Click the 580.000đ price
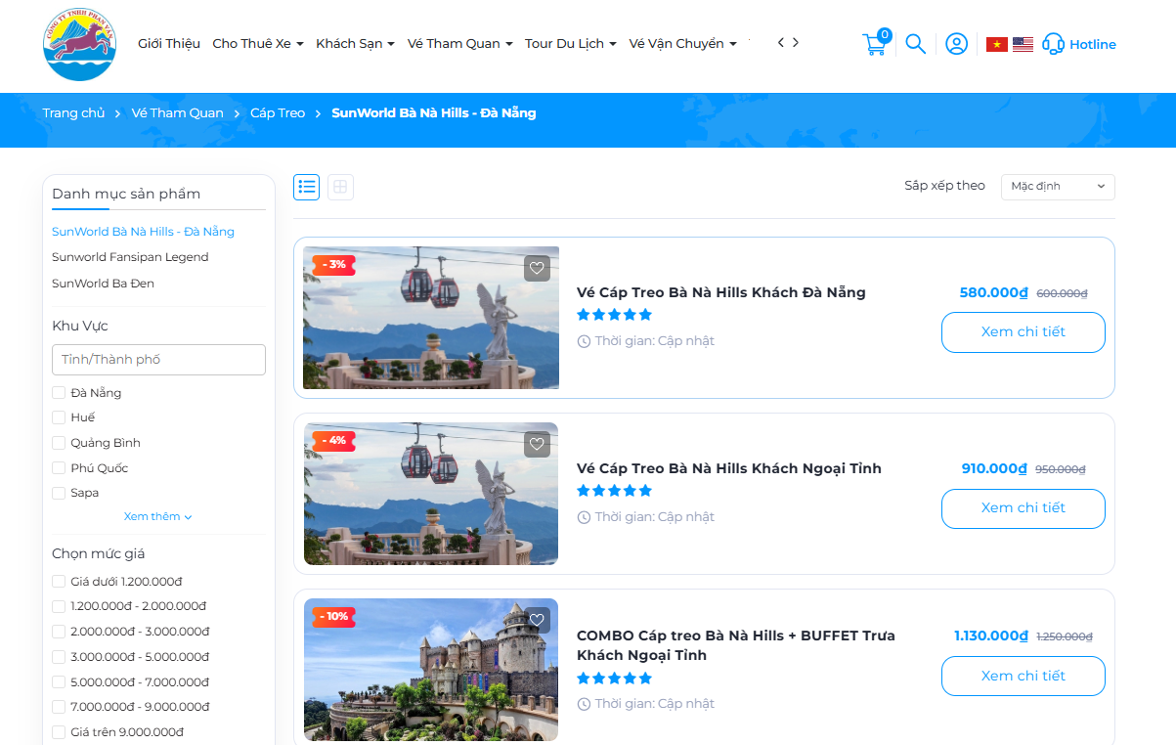This screenshot has width=1176, height=745. click(994, 292)
